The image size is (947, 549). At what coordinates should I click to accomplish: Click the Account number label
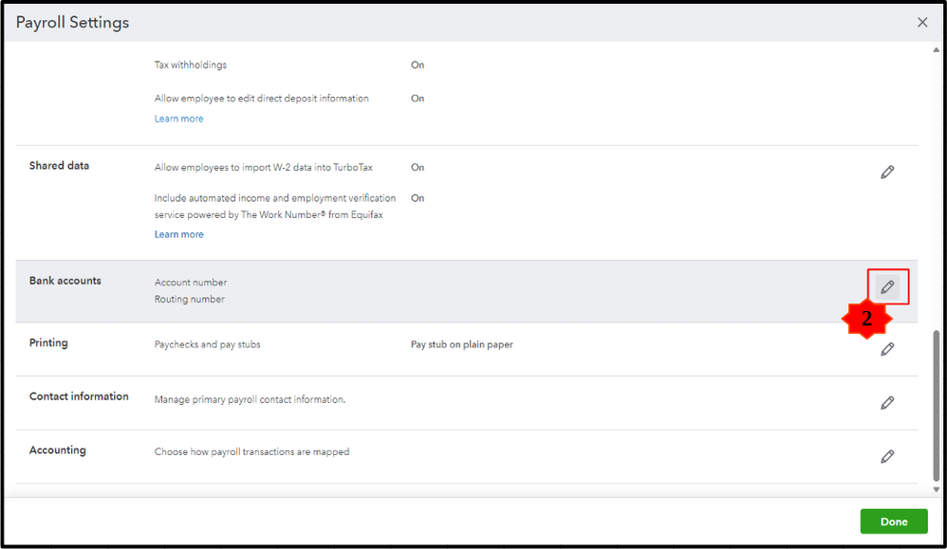(191, 283)
